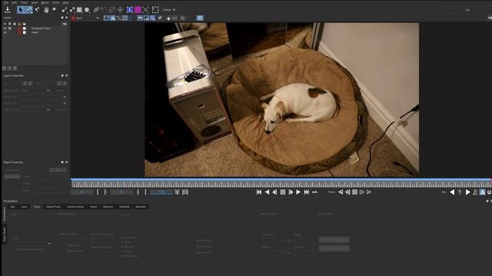Switch to the AdjustTrack tab

click(x=53, y=207)
